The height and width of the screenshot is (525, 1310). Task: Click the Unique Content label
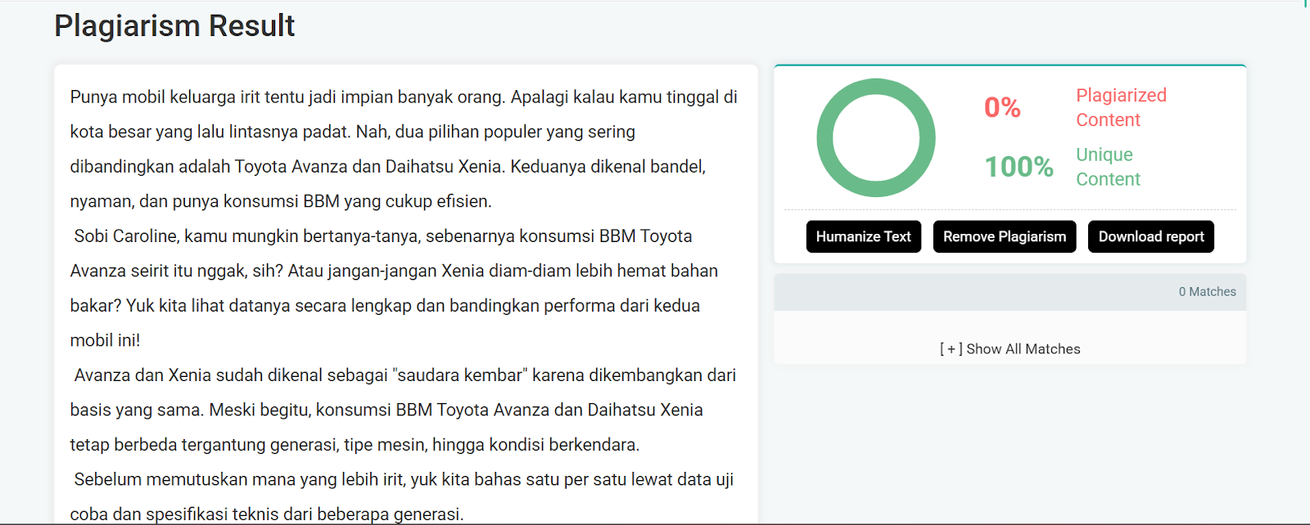pyautogui.click(x=1108, y=167)
